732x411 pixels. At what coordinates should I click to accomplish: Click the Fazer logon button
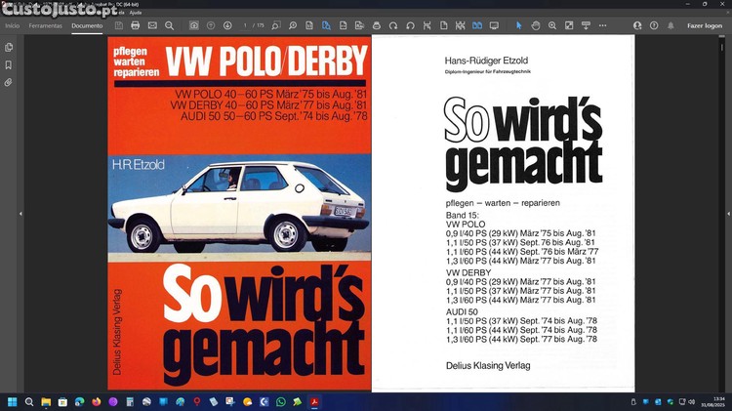click(x=704, y=25)
